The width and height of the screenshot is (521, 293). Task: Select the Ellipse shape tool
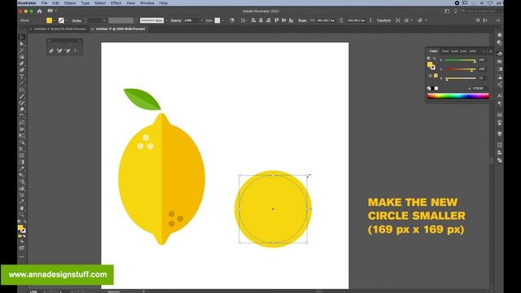22,90
